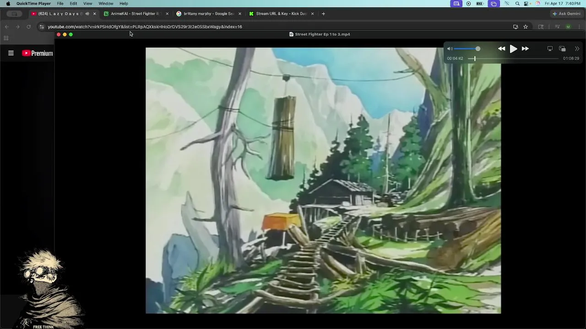
Task: Open the Window menu
Action: point(106,4)
